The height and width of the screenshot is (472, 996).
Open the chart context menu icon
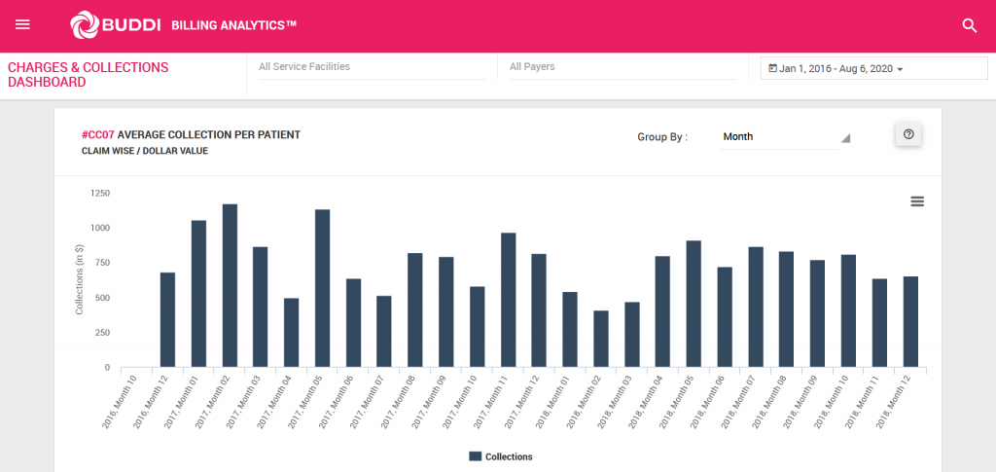point(917,201)
